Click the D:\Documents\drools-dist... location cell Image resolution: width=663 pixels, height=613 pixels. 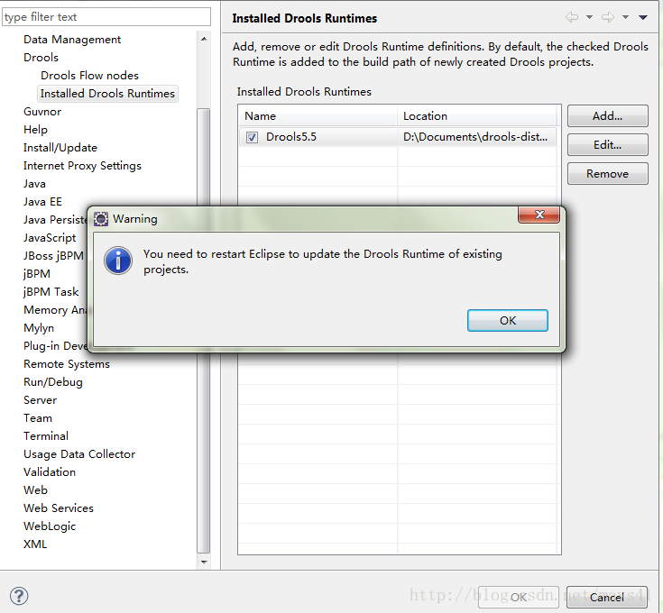475,137
